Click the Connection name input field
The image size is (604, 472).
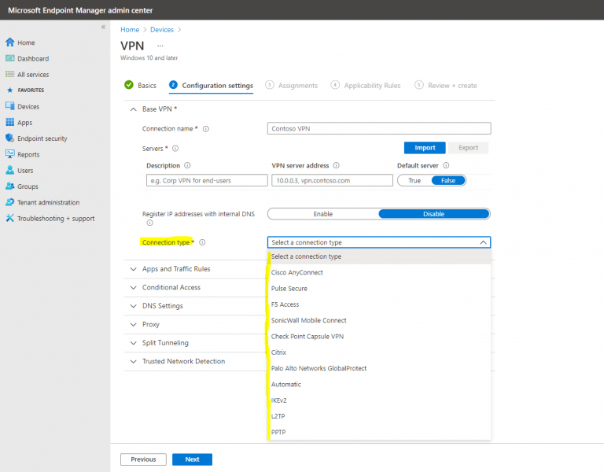(379, 129)
